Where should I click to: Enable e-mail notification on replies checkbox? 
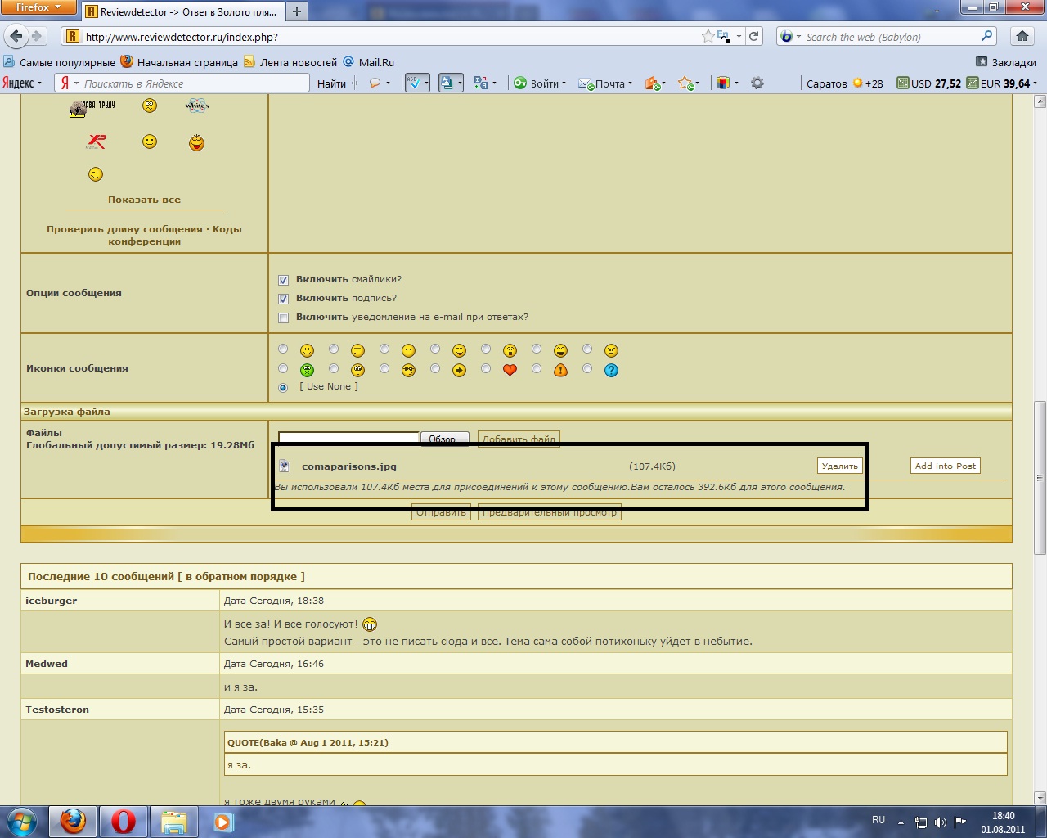pos(283,318)
